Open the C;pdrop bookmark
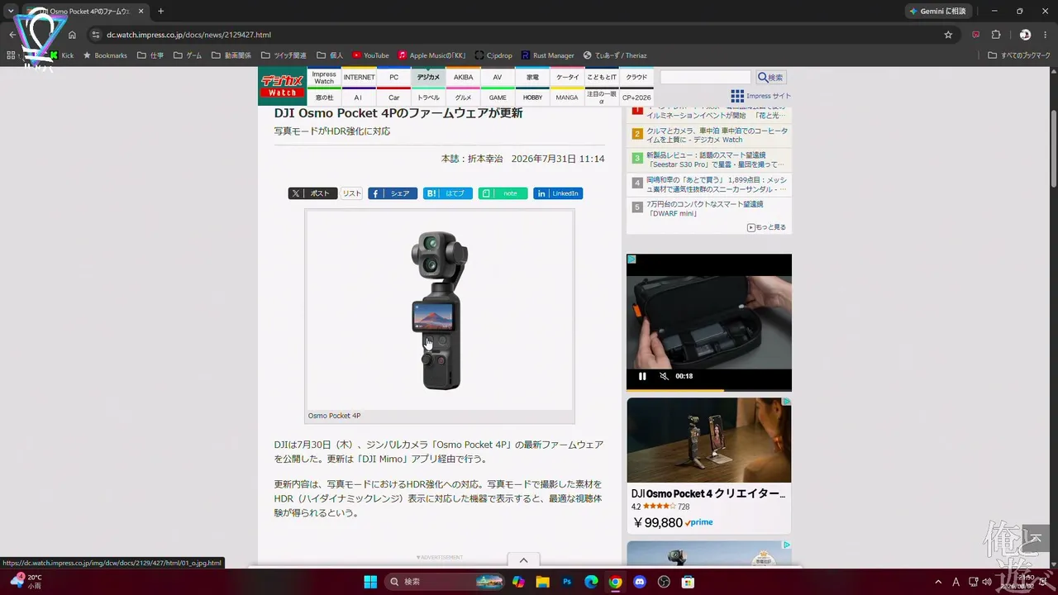This screenshot has width=1058, height=595. point(493,55)
